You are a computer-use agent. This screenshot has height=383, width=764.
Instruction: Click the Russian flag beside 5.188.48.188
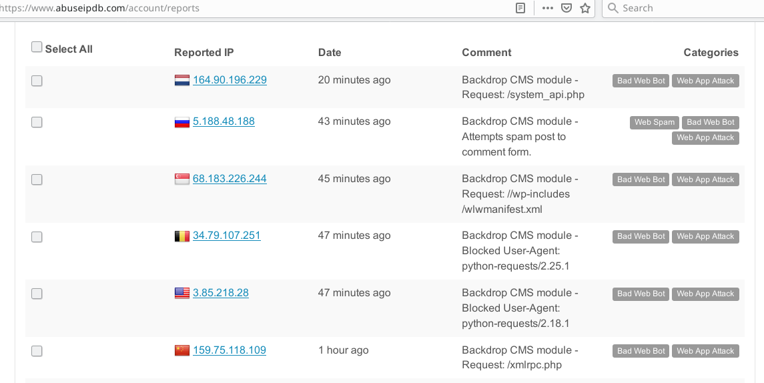point(181,122)
